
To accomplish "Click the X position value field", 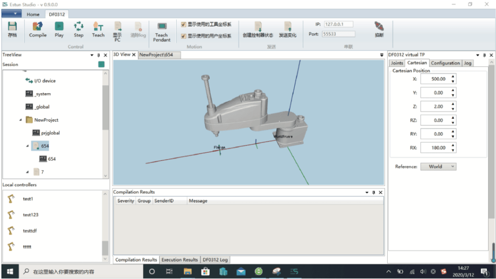I will point(435,79).
